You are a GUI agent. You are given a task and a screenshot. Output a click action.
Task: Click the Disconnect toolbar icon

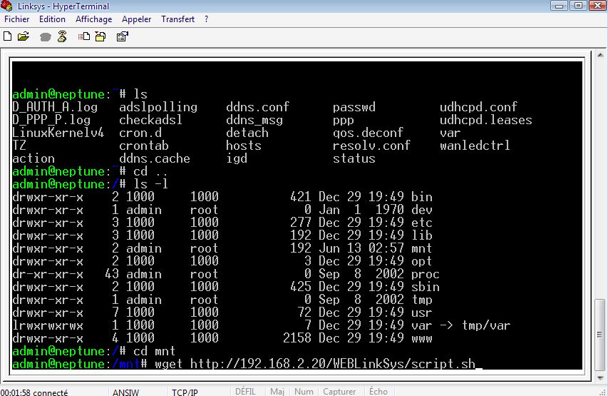click(62, 36)
